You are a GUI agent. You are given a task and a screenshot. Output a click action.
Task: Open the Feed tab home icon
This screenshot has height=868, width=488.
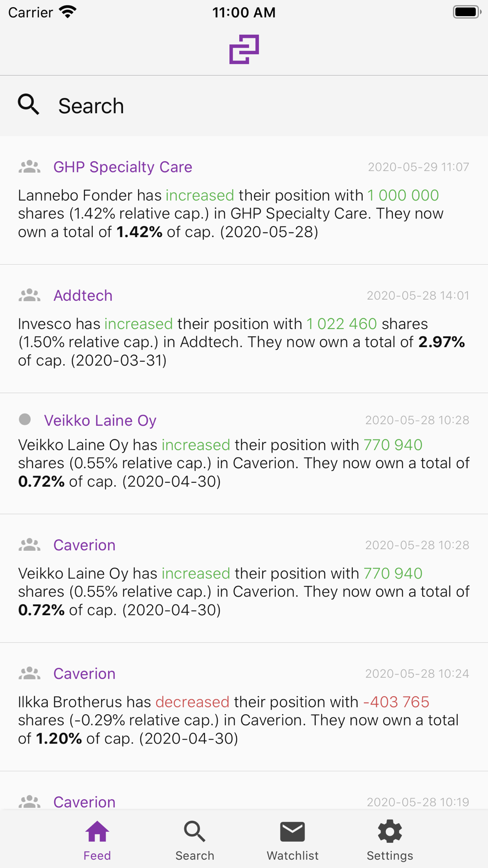tap(97, 831)
